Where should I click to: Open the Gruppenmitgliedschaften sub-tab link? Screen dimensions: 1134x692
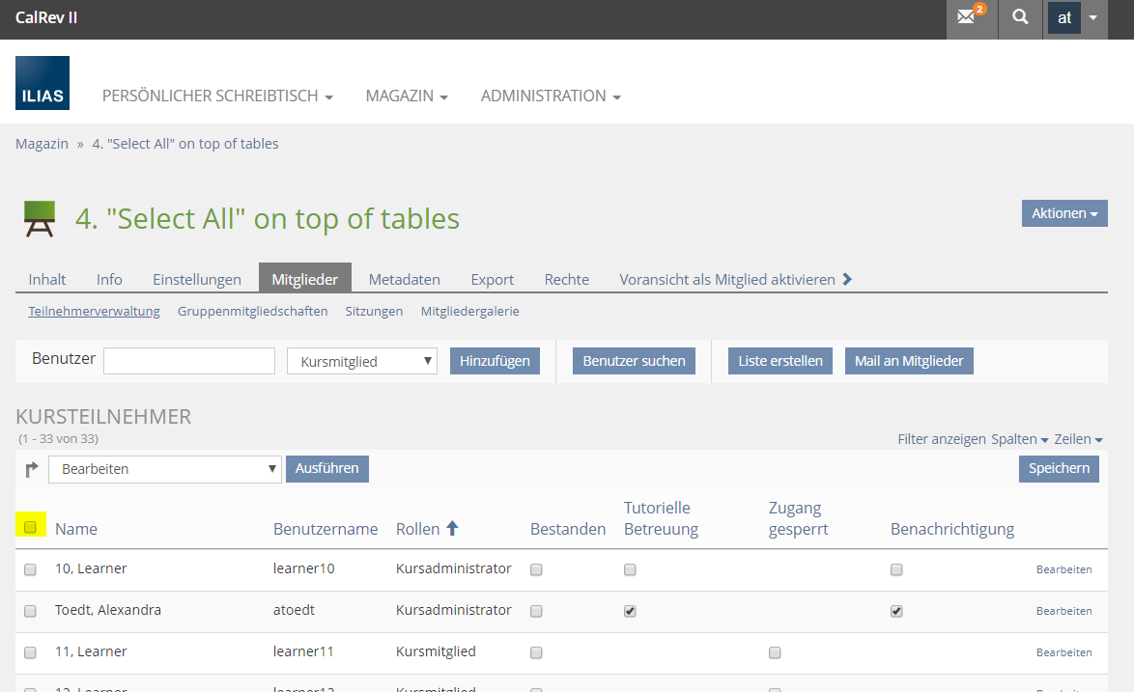point(252,311)
